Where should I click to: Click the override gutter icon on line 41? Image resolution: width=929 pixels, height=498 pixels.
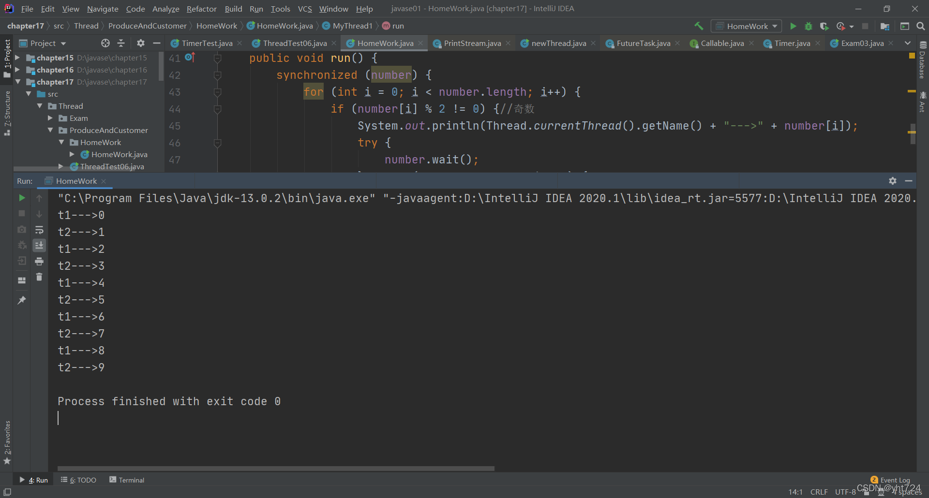pos(190,57)
